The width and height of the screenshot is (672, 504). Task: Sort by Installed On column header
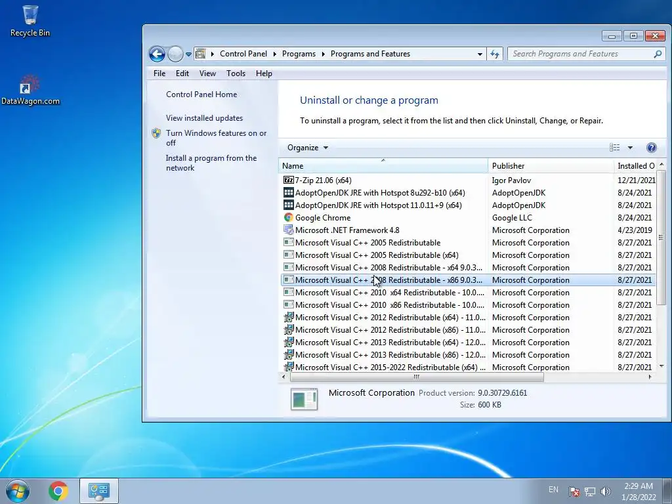[x=635, y=166]
